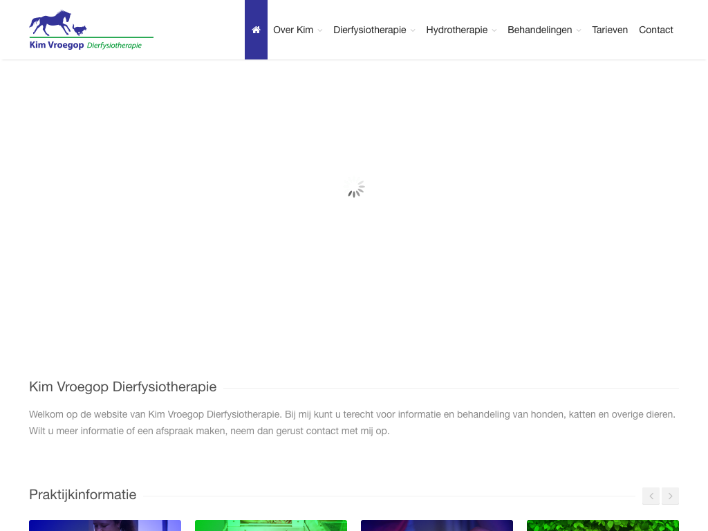
Task: Open the blue-toned first Praktijkinformatie thumbnail
Action: point(105,525)
